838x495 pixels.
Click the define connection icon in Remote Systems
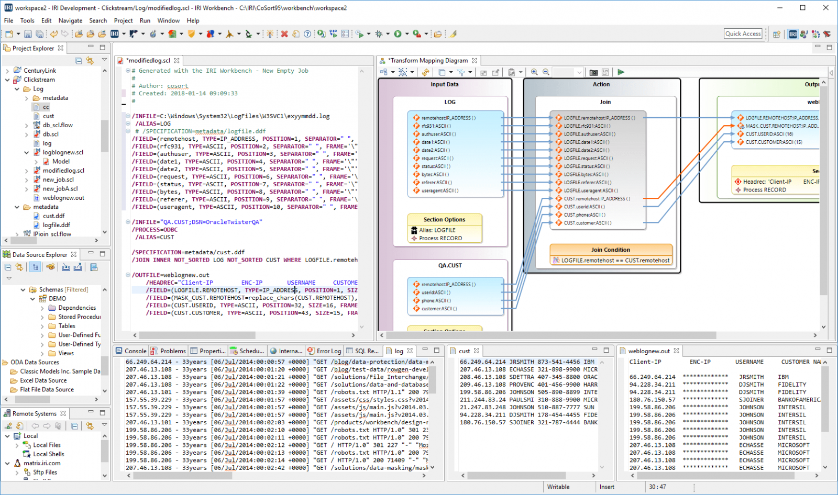pyautogui.click(x=8, y=426)
